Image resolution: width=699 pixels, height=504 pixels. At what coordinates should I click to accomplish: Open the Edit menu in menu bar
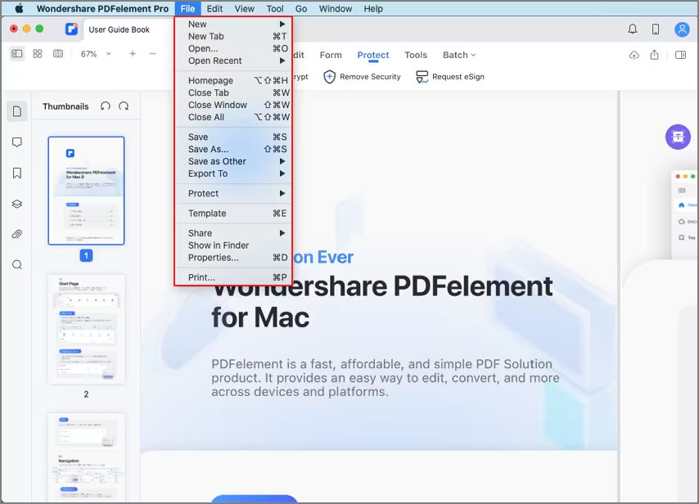(x=214, y=8)
